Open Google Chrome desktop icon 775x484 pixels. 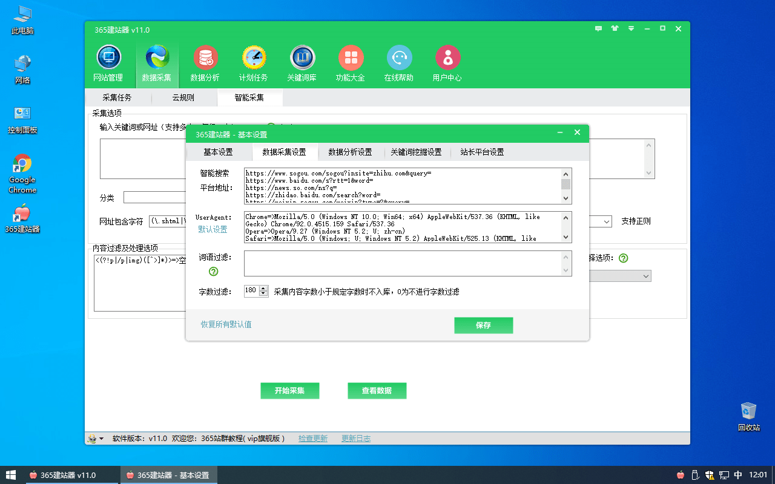point(22,174)
